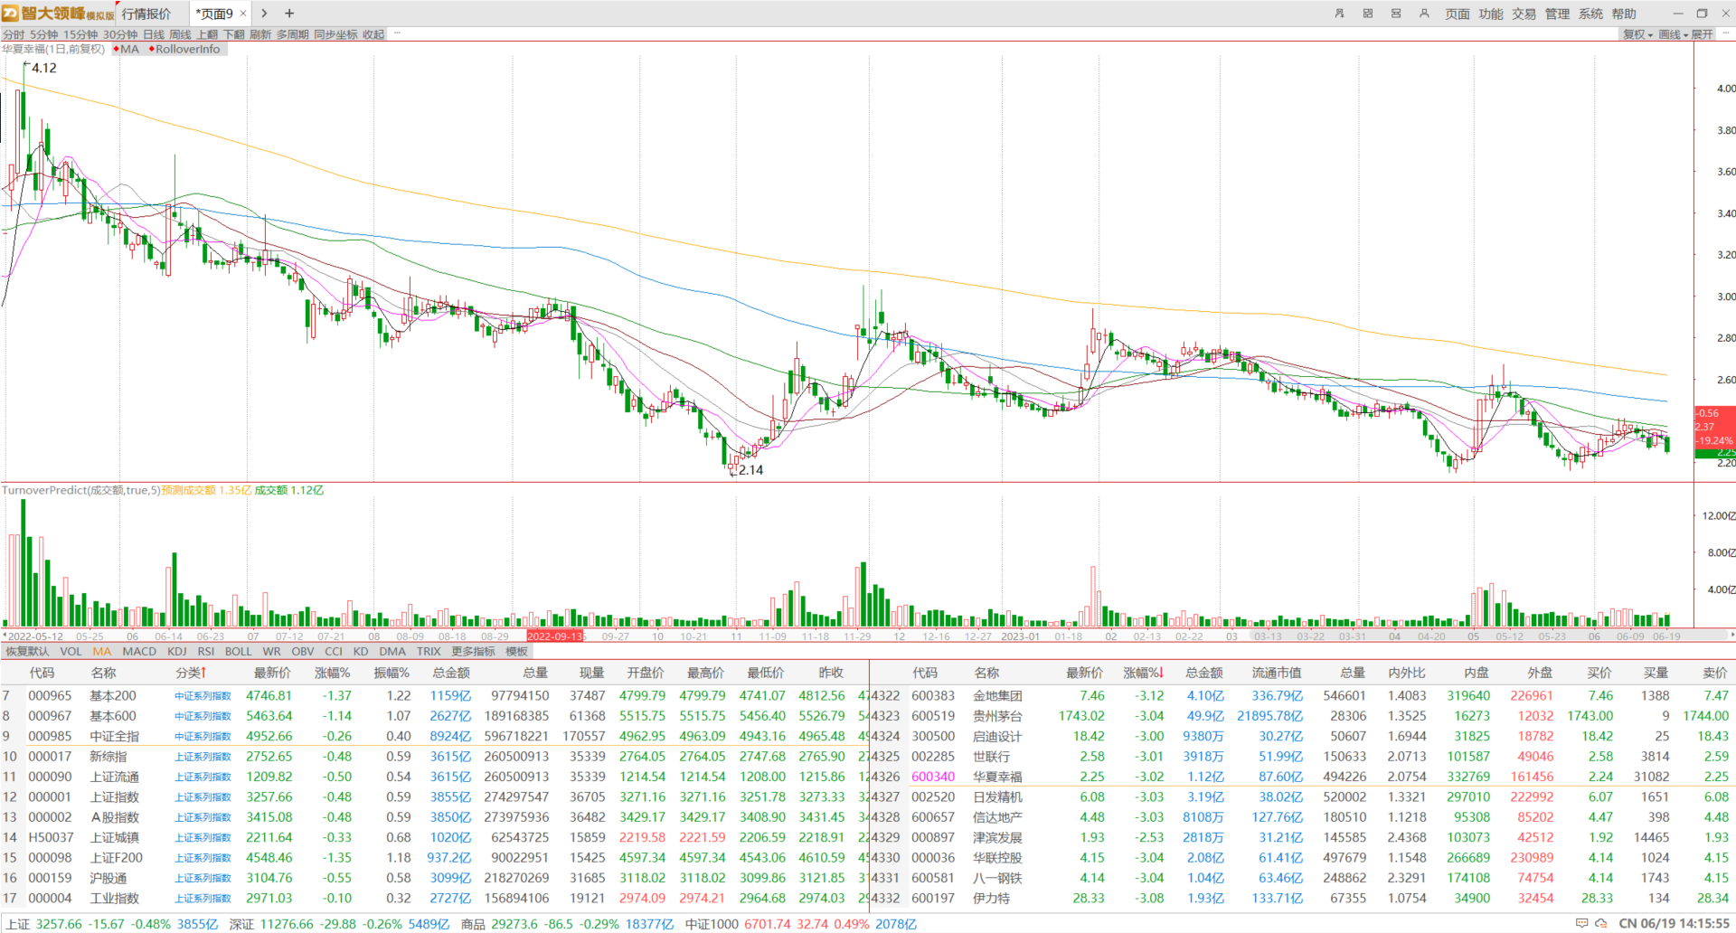Click 上证 3257.66 in status bar

pos(45,924)
